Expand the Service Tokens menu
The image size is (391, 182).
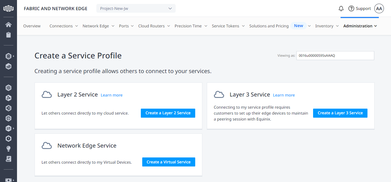pos(228,26)
